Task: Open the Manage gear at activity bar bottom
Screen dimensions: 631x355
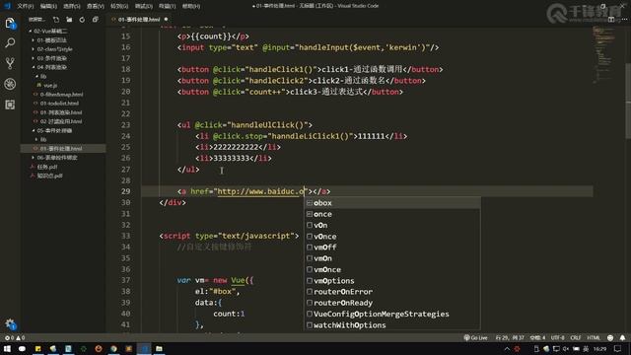Action: coord(10,324)
